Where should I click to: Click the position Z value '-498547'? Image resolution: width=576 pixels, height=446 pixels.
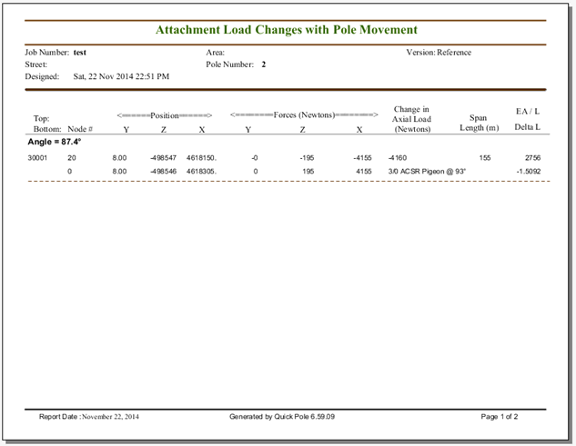[163, 158]
